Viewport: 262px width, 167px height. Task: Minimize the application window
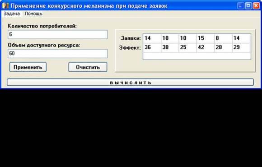(x=240, y=6)
